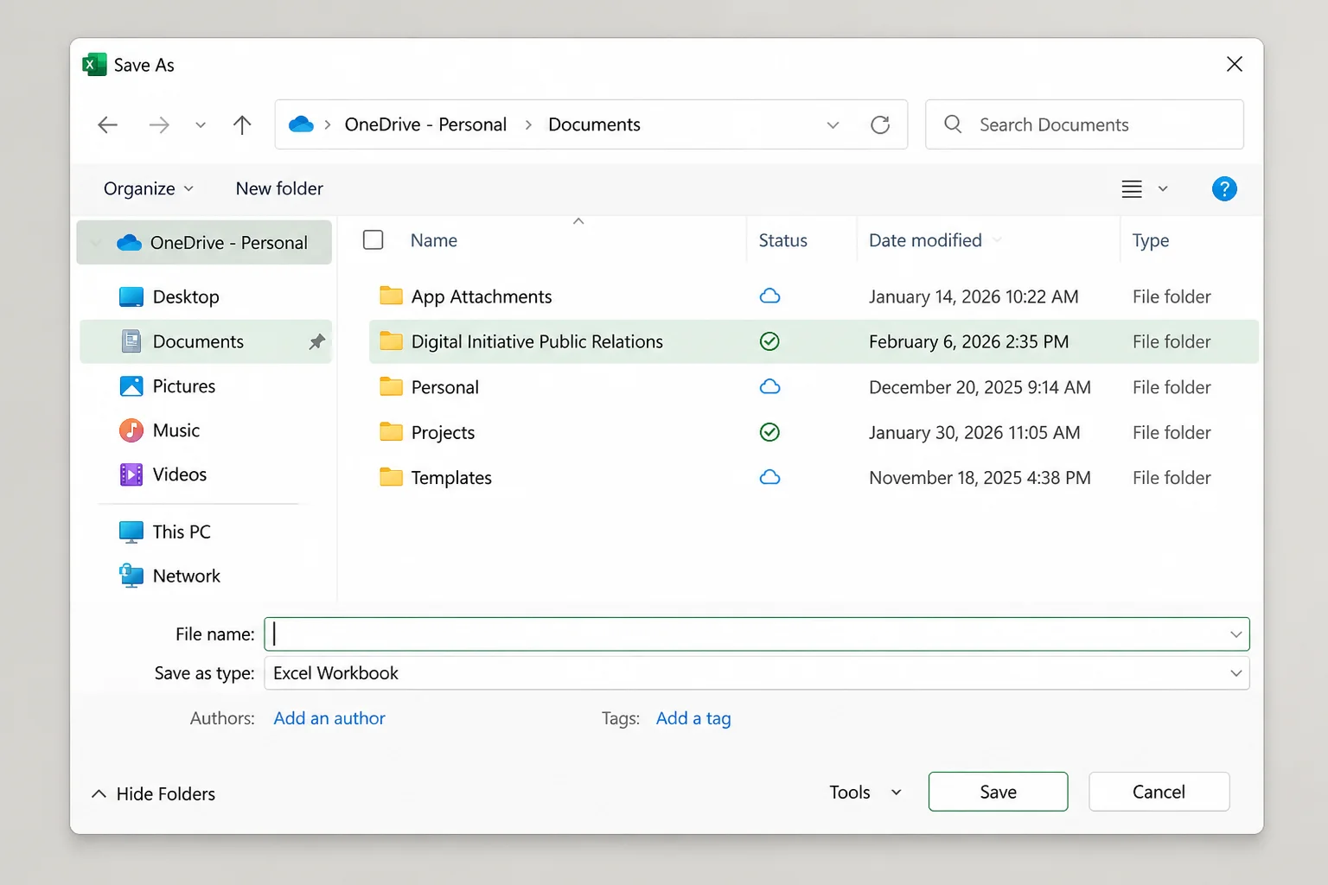The height and width of the screenshot is (885, 1328).
Task: Toggle the select-all checkbox in header
Action: point(373,239)
